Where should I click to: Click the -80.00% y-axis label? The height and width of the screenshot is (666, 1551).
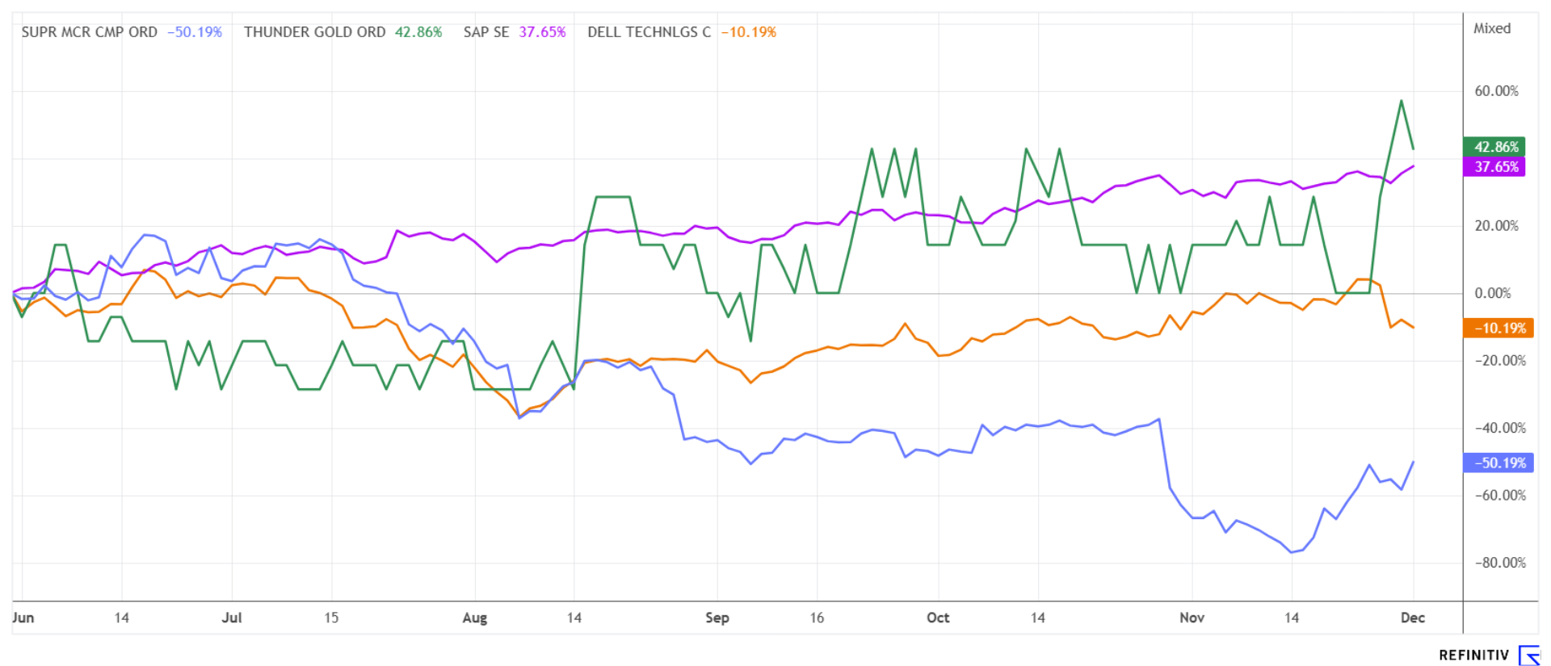tap(1499, 563)
